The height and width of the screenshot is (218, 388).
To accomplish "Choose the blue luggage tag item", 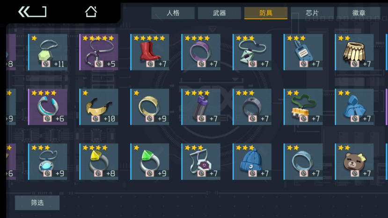I will [303, 52].
